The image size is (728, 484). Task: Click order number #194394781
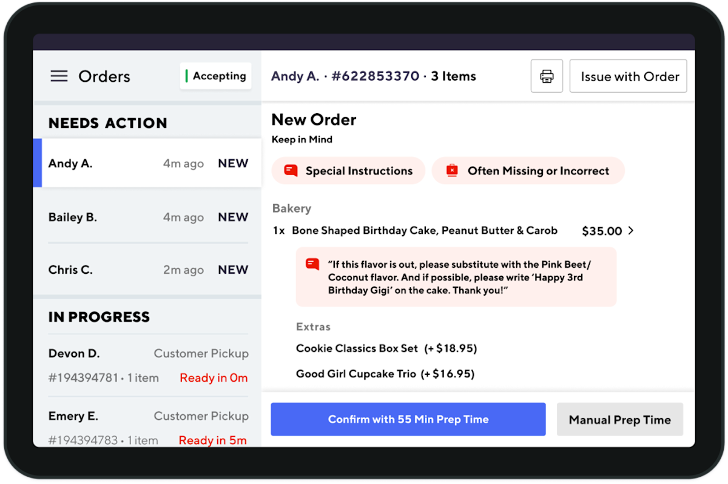tap(84, 378)
